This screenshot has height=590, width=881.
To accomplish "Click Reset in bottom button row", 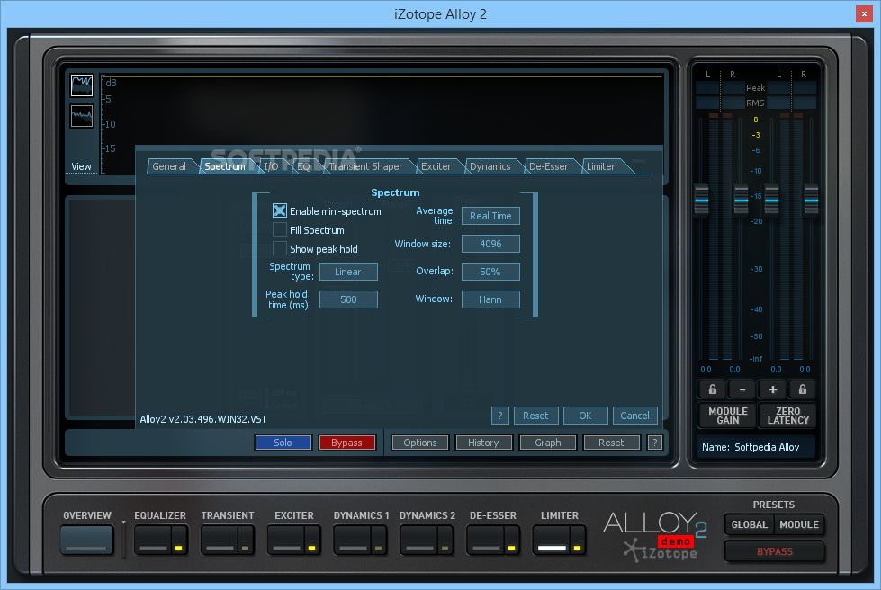I will [x=611, y=442].
